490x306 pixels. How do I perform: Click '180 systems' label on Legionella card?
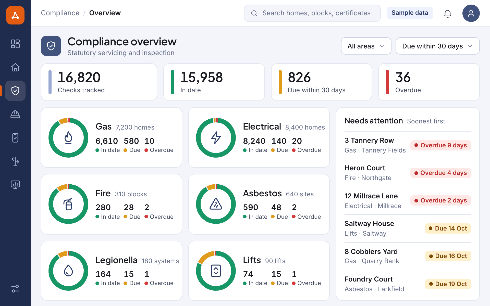[x=160, y=261]
